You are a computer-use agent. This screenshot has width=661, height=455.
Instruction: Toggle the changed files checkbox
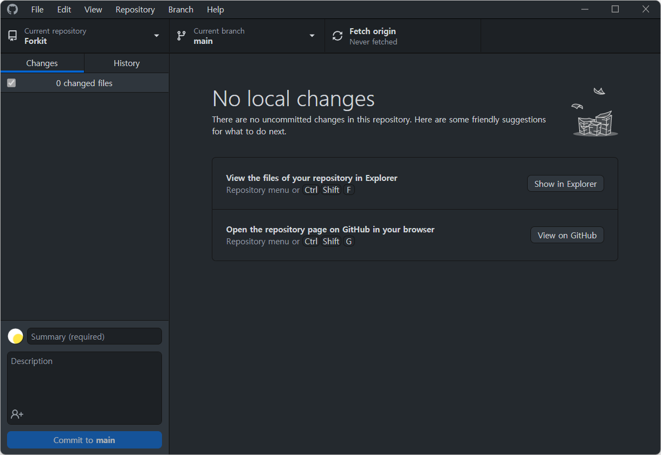11,83
